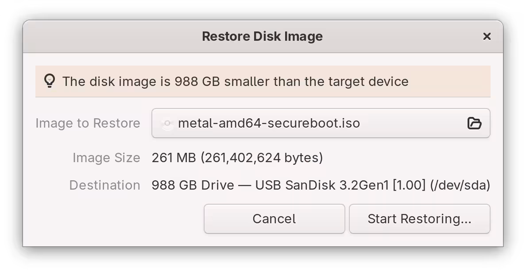The height and width of the screenshot is (272, 526).
Task: Click the Image Size value of 261 MB
Action: pos(237,158)
